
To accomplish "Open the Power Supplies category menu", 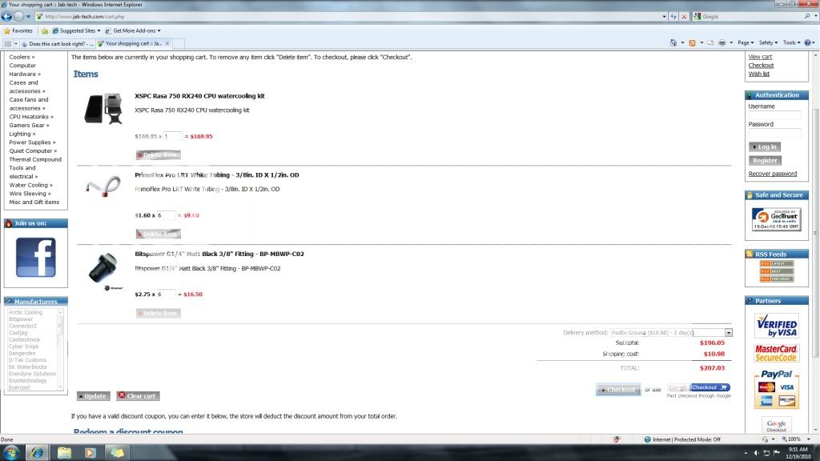I will tap(32, 142).
